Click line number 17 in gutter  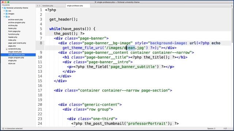click(x=40, y=90)
